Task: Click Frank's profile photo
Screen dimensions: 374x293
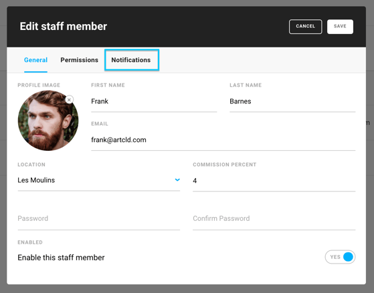Action: coord(48,120)
